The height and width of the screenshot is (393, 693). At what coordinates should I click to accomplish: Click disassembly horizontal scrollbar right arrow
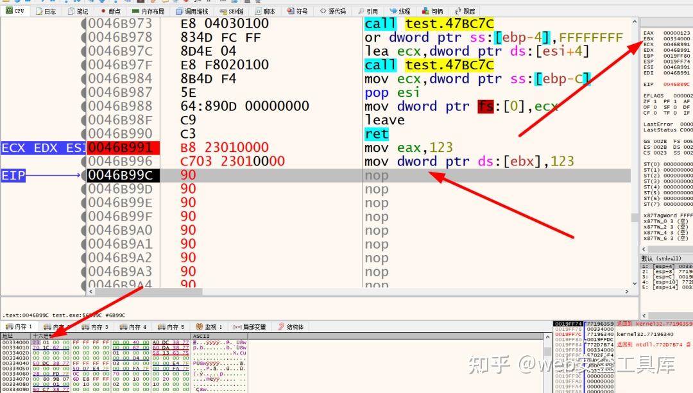pyautogui.click(x=627, y=292)
